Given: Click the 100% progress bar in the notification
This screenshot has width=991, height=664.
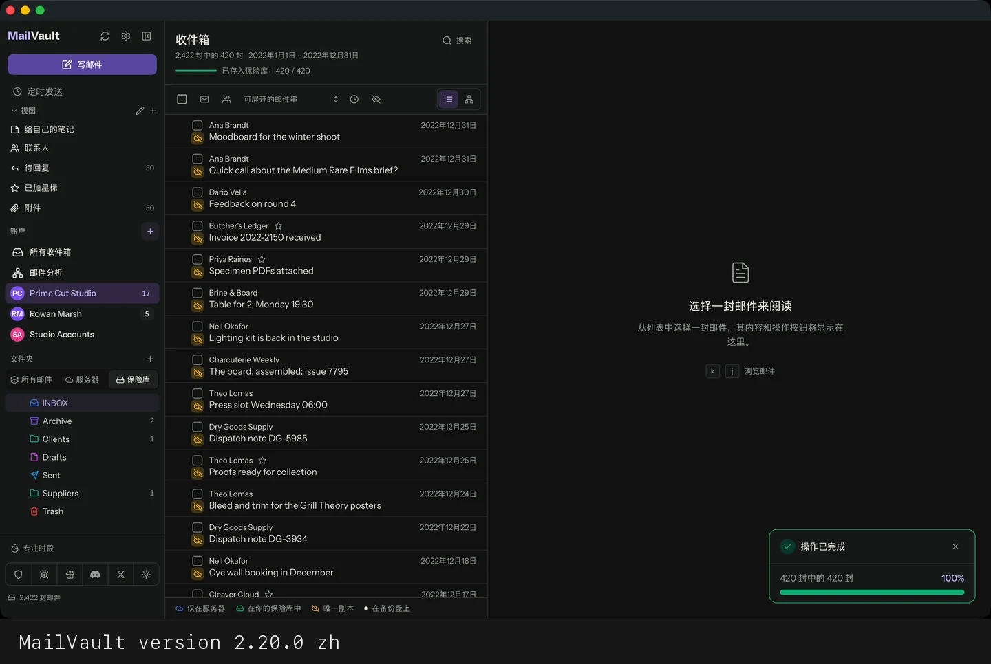Looking at the screenshot, I should 872,592.
